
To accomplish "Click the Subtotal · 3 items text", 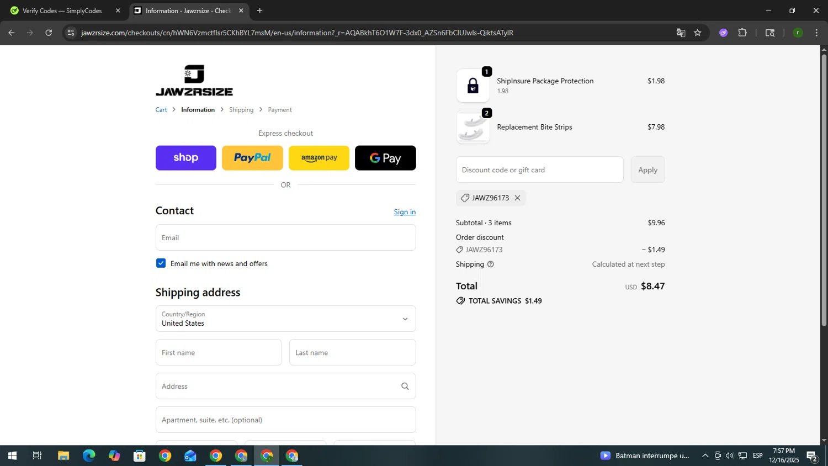I will click(x=484, y=223).
